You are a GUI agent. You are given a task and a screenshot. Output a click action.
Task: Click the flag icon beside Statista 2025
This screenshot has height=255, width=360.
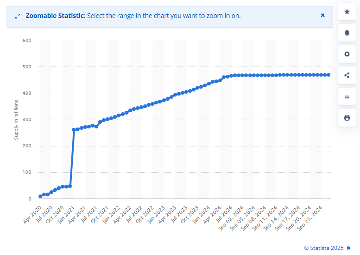[x=348, y=248]
